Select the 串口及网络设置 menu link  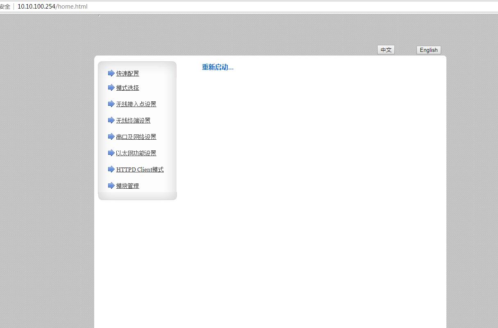(x=136, y=137)
